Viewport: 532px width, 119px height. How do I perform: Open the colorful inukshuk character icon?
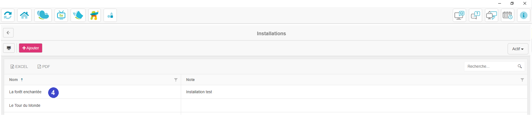pos(94,15)
